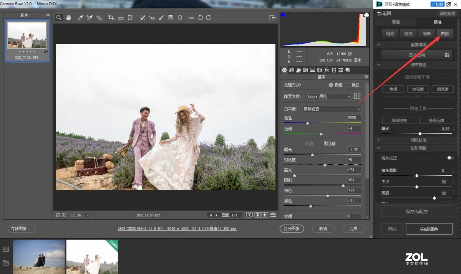
Task: Open the 白平衡 dropdown
Action: point(332,109)
